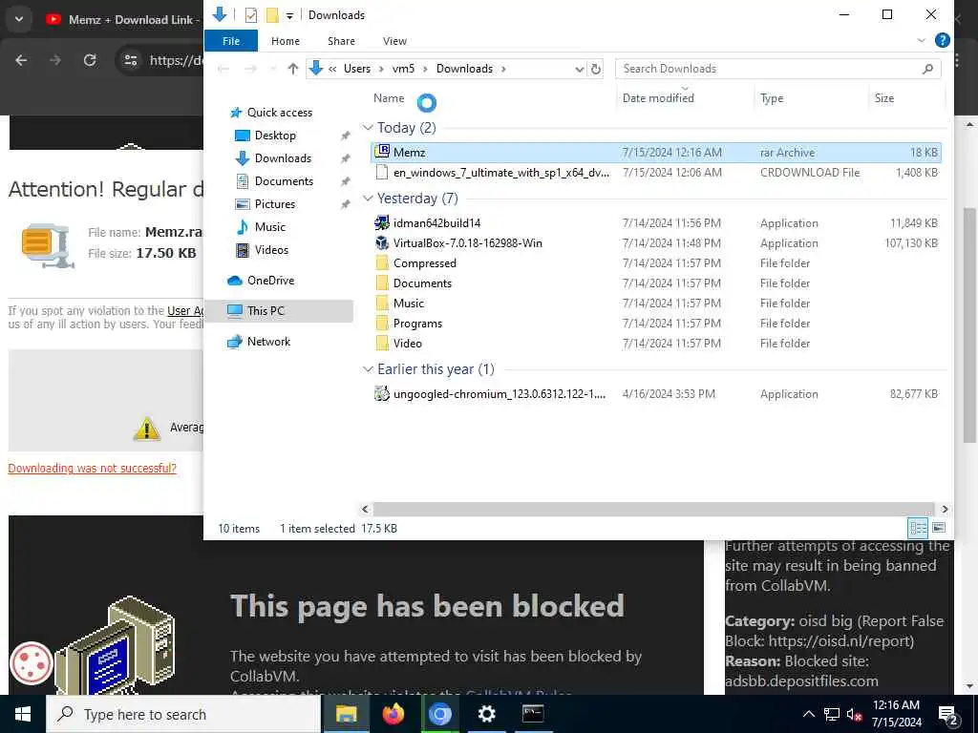
Task: Click the muted volume tray icon
Action: click(x=854, y=714)
